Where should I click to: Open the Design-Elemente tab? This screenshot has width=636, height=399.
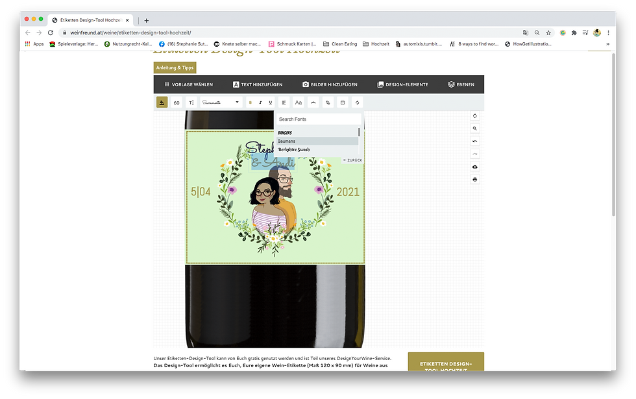point(403,85)
